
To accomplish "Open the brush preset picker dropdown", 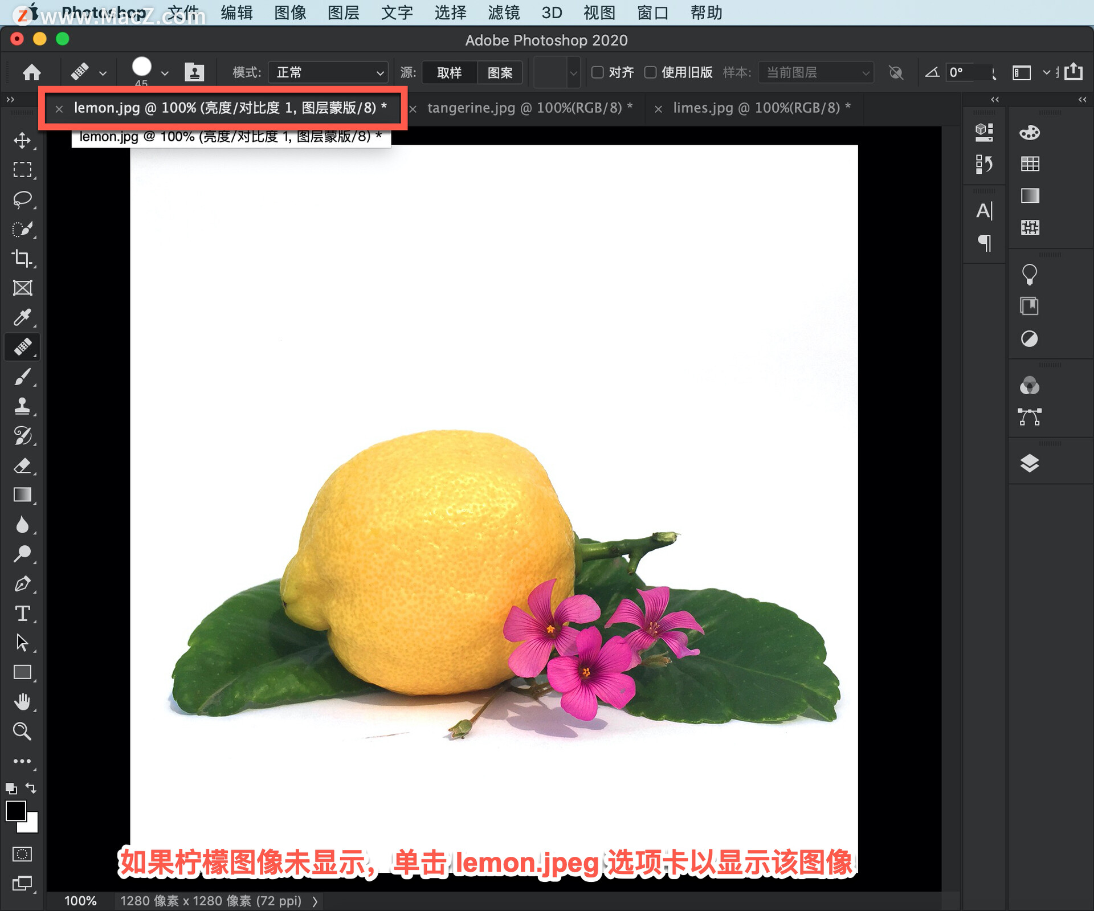I will (x=165, y=73).
